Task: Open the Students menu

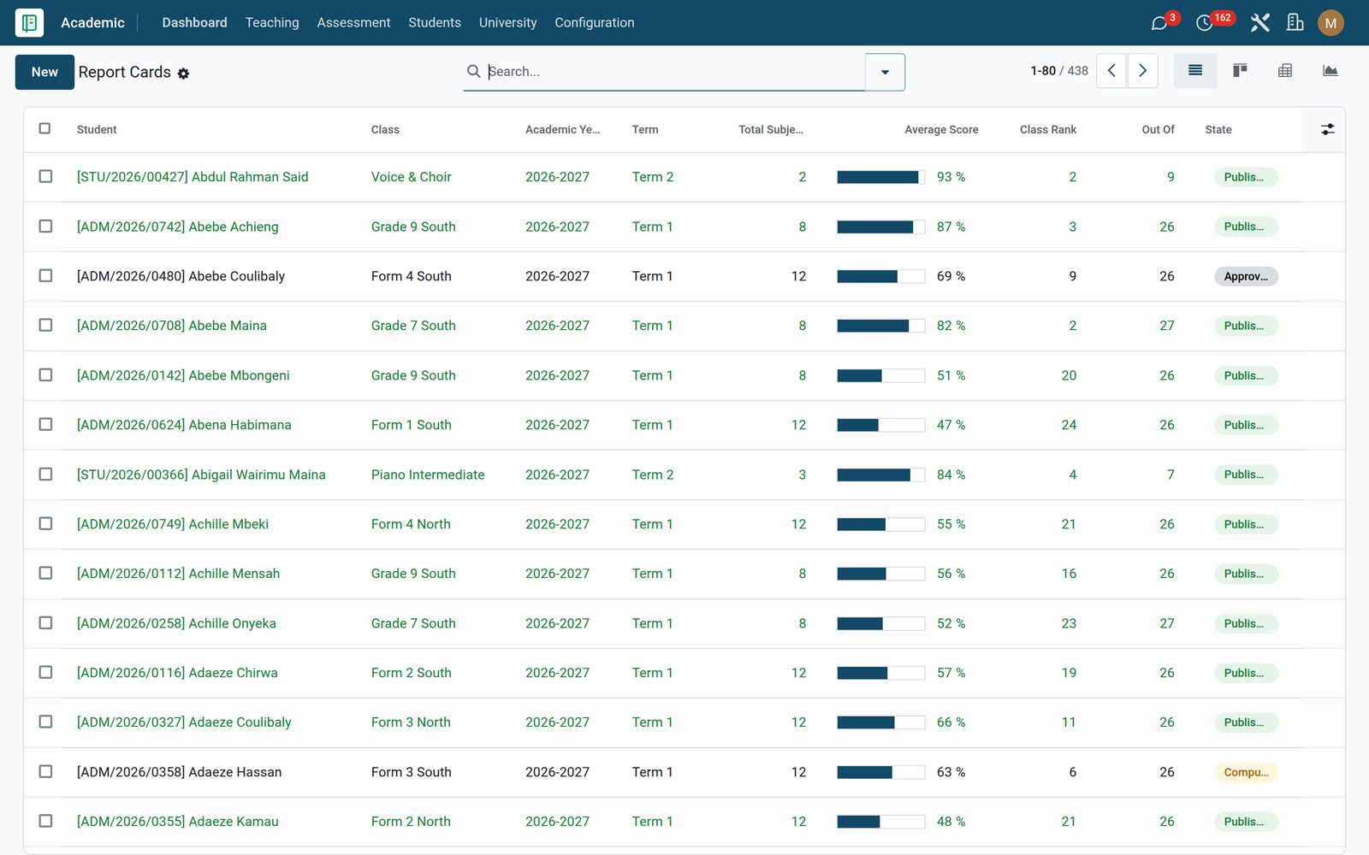Action: pos(435,22)
